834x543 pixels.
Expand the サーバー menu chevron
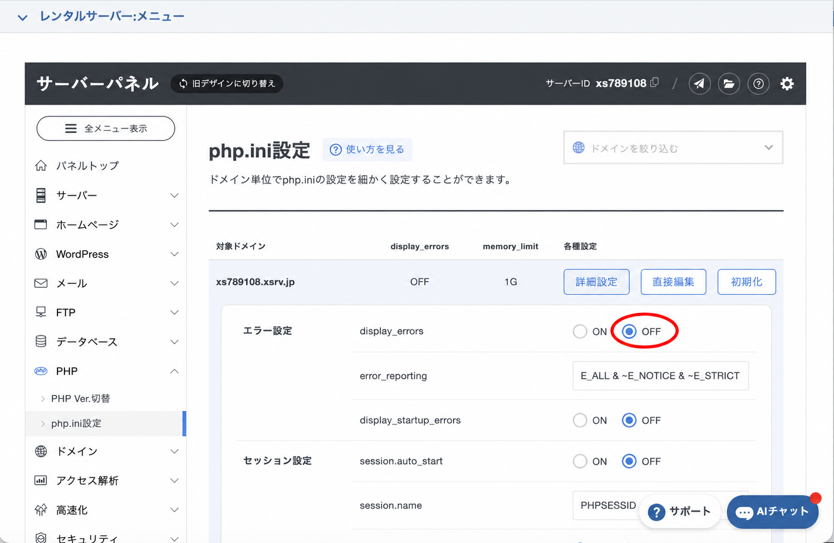(x=174, y=195)
